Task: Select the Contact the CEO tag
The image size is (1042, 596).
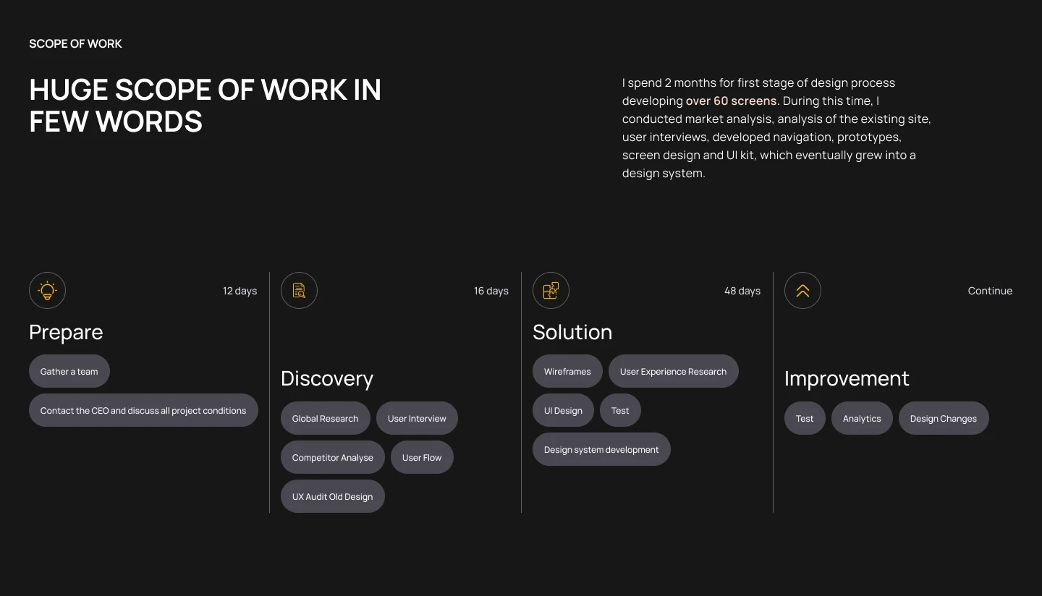Action: coord(143,410)
